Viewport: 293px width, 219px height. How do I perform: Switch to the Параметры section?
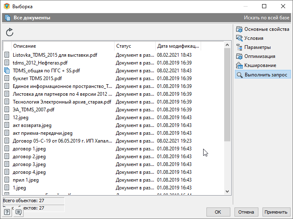coord(257,48)
